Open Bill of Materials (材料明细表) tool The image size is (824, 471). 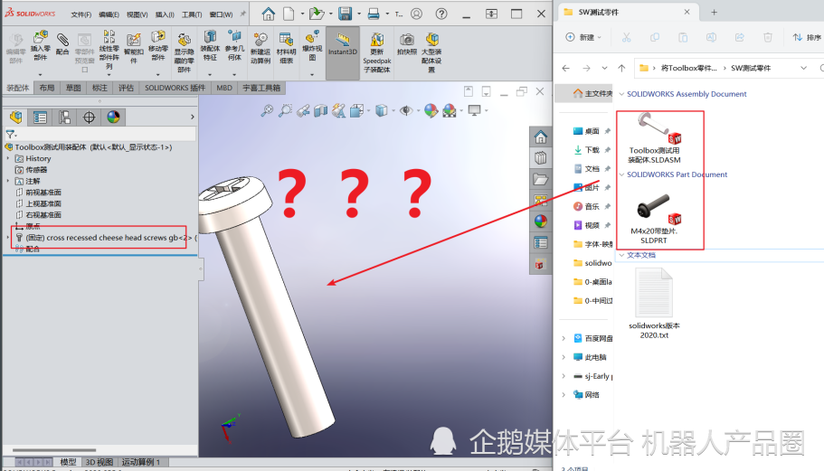tap(287, 48)
